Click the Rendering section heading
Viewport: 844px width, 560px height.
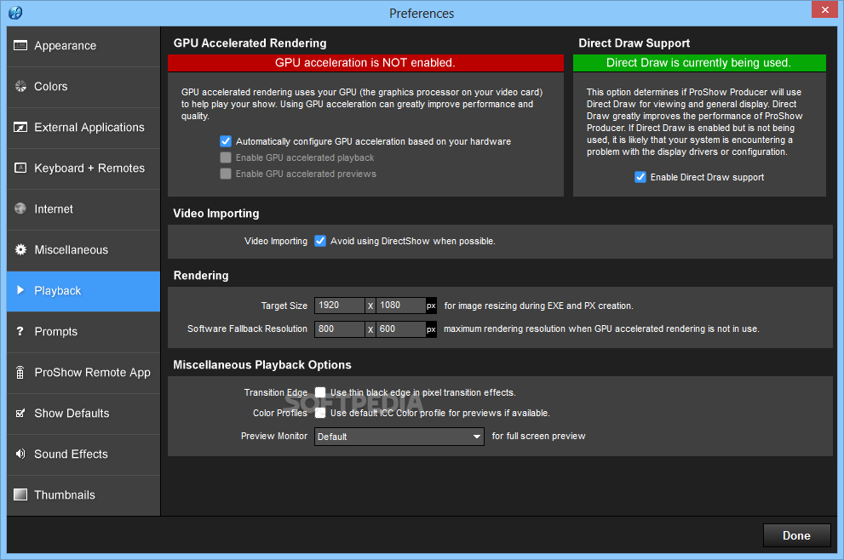click(201, 276)
